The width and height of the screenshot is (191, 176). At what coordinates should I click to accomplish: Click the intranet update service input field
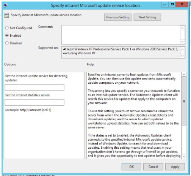pos(34,87)
